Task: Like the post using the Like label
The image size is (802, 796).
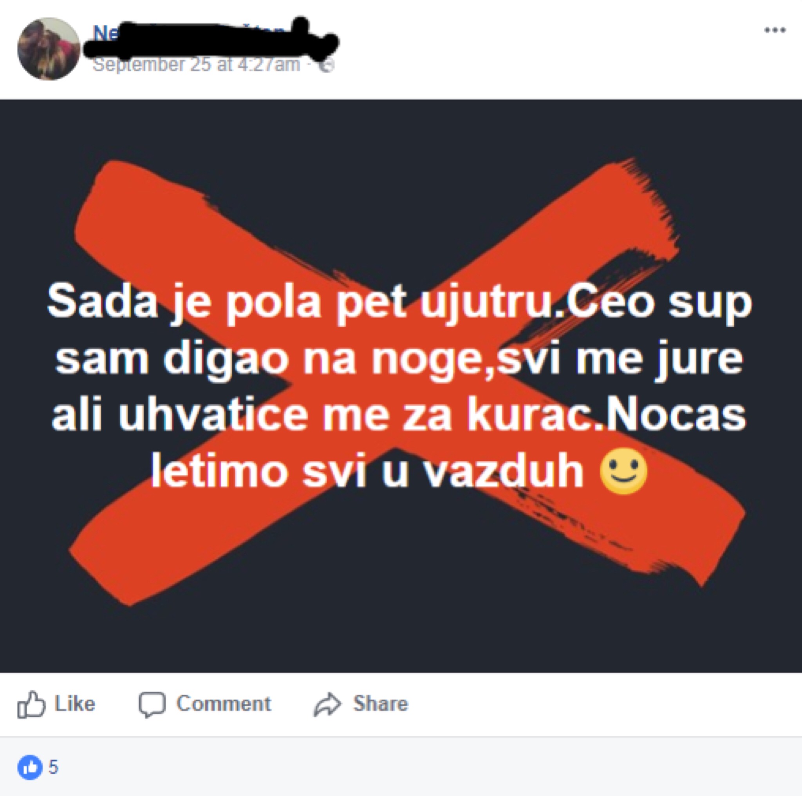Action: [x=75, y=704]
